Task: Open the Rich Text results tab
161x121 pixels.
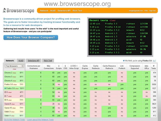Action: (x=48, y=60)
